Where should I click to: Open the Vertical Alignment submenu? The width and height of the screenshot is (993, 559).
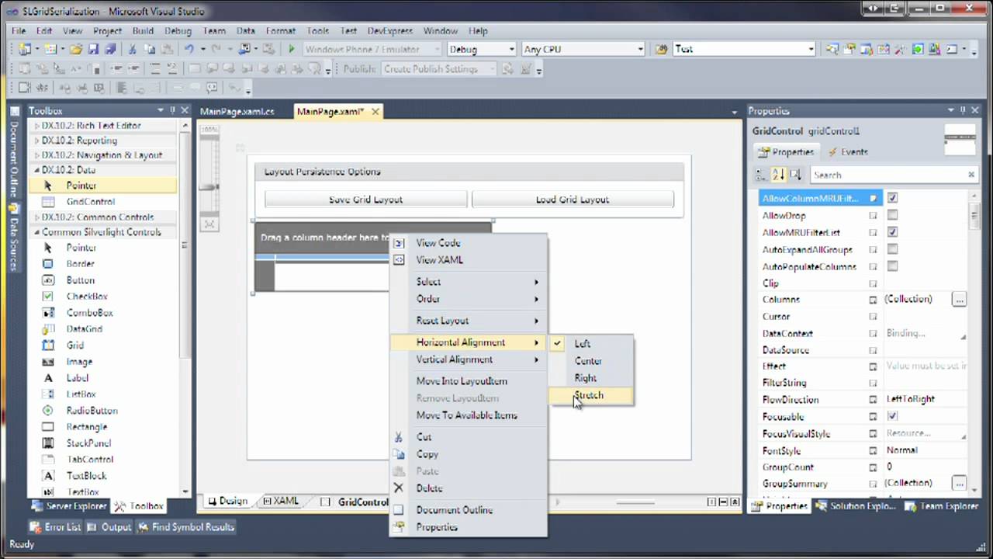468,359
